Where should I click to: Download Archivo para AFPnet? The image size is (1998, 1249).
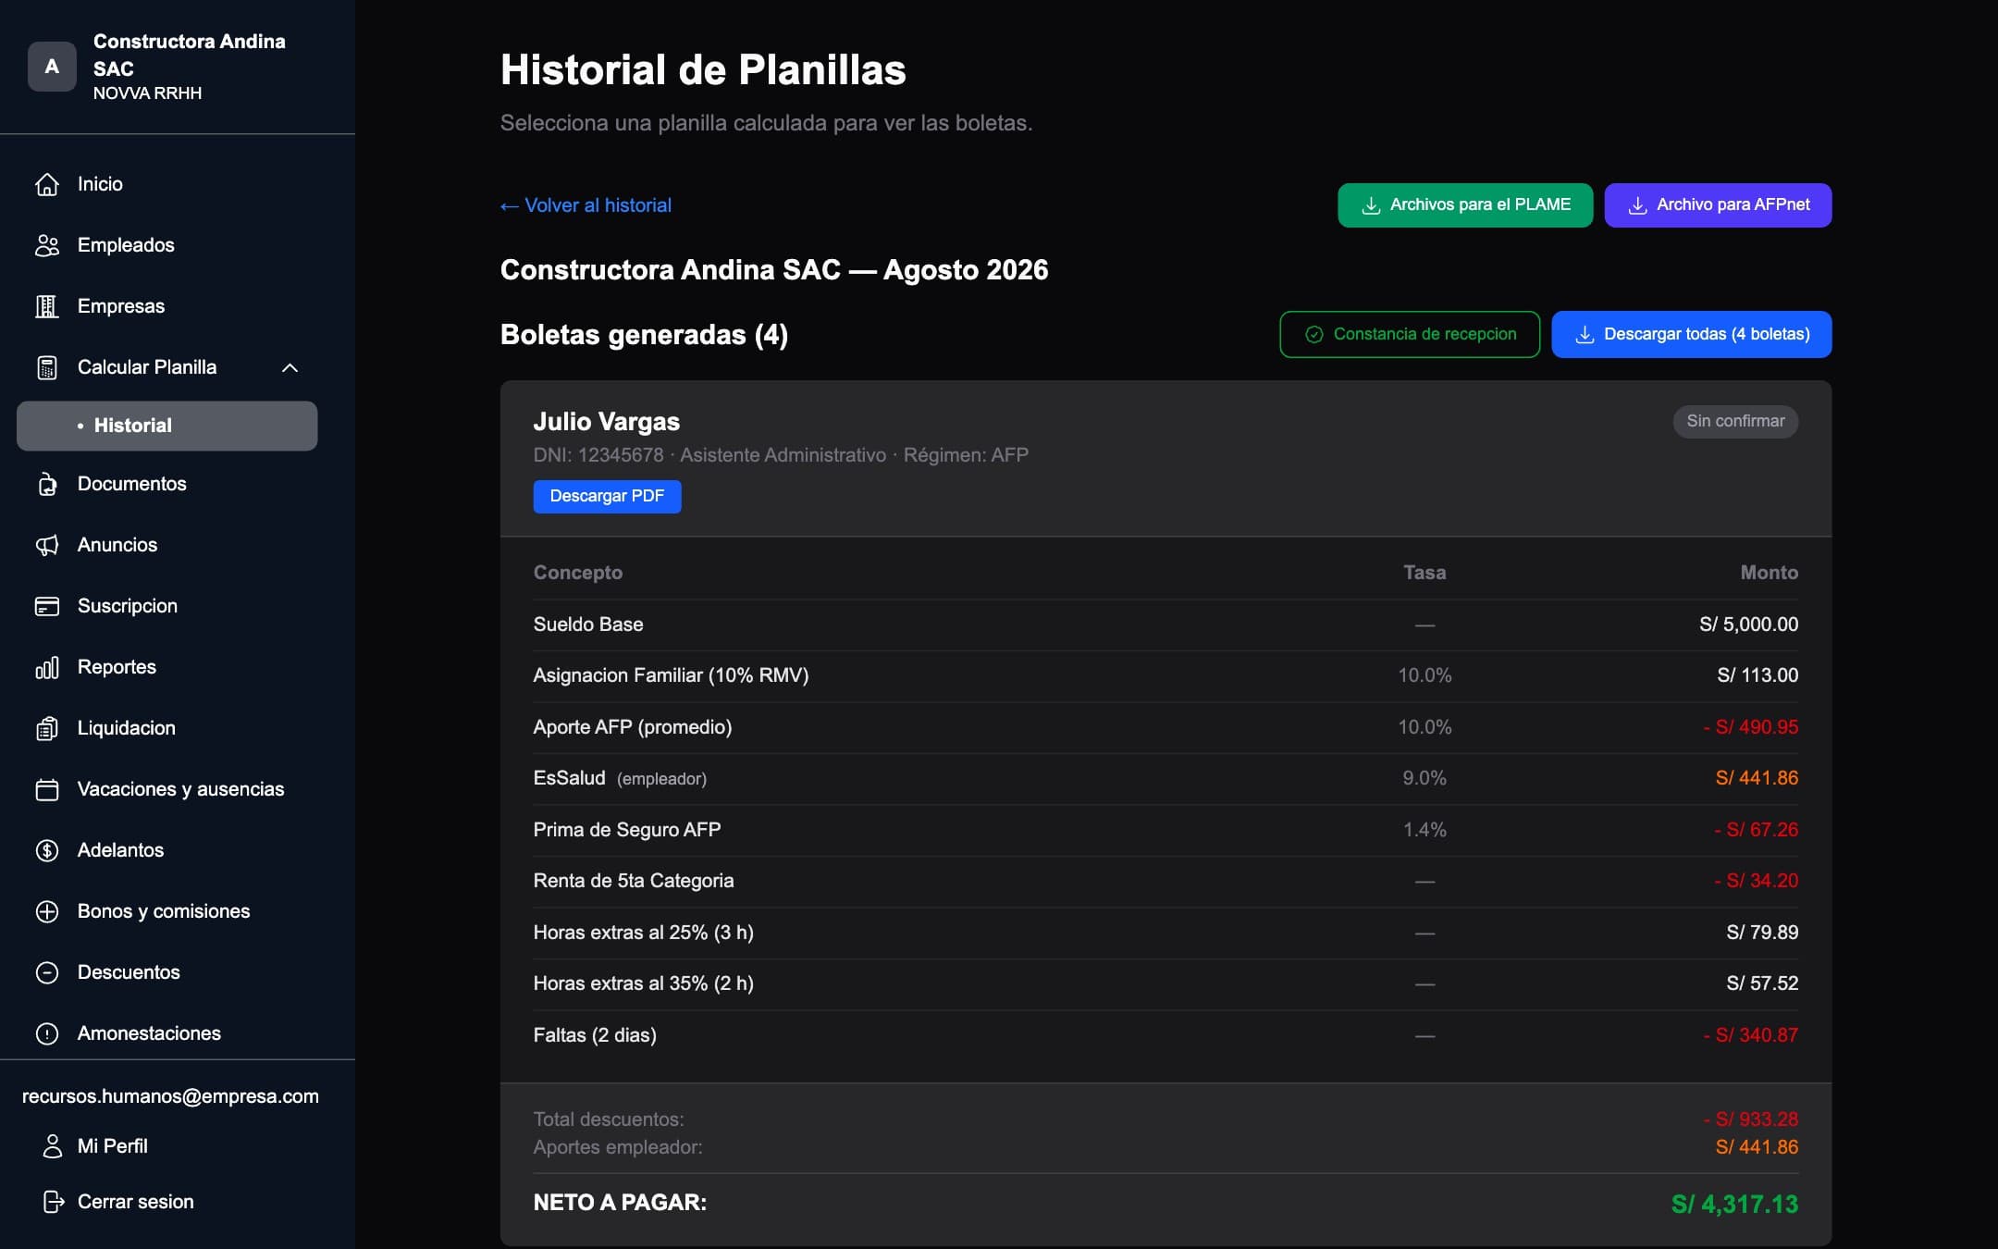tap(1718, 205)
